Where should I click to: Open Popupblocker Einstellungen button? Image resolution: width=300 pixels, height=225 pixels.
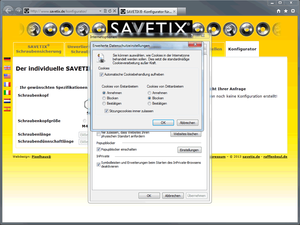click(190, 150)
